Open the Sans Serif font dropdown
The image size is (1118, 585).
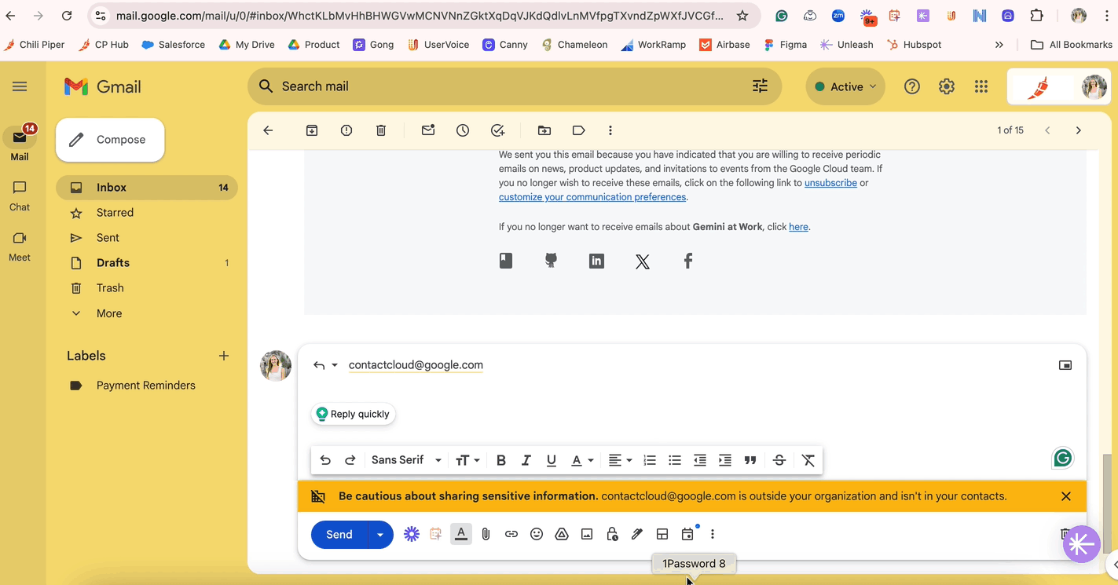pos(406,460)
